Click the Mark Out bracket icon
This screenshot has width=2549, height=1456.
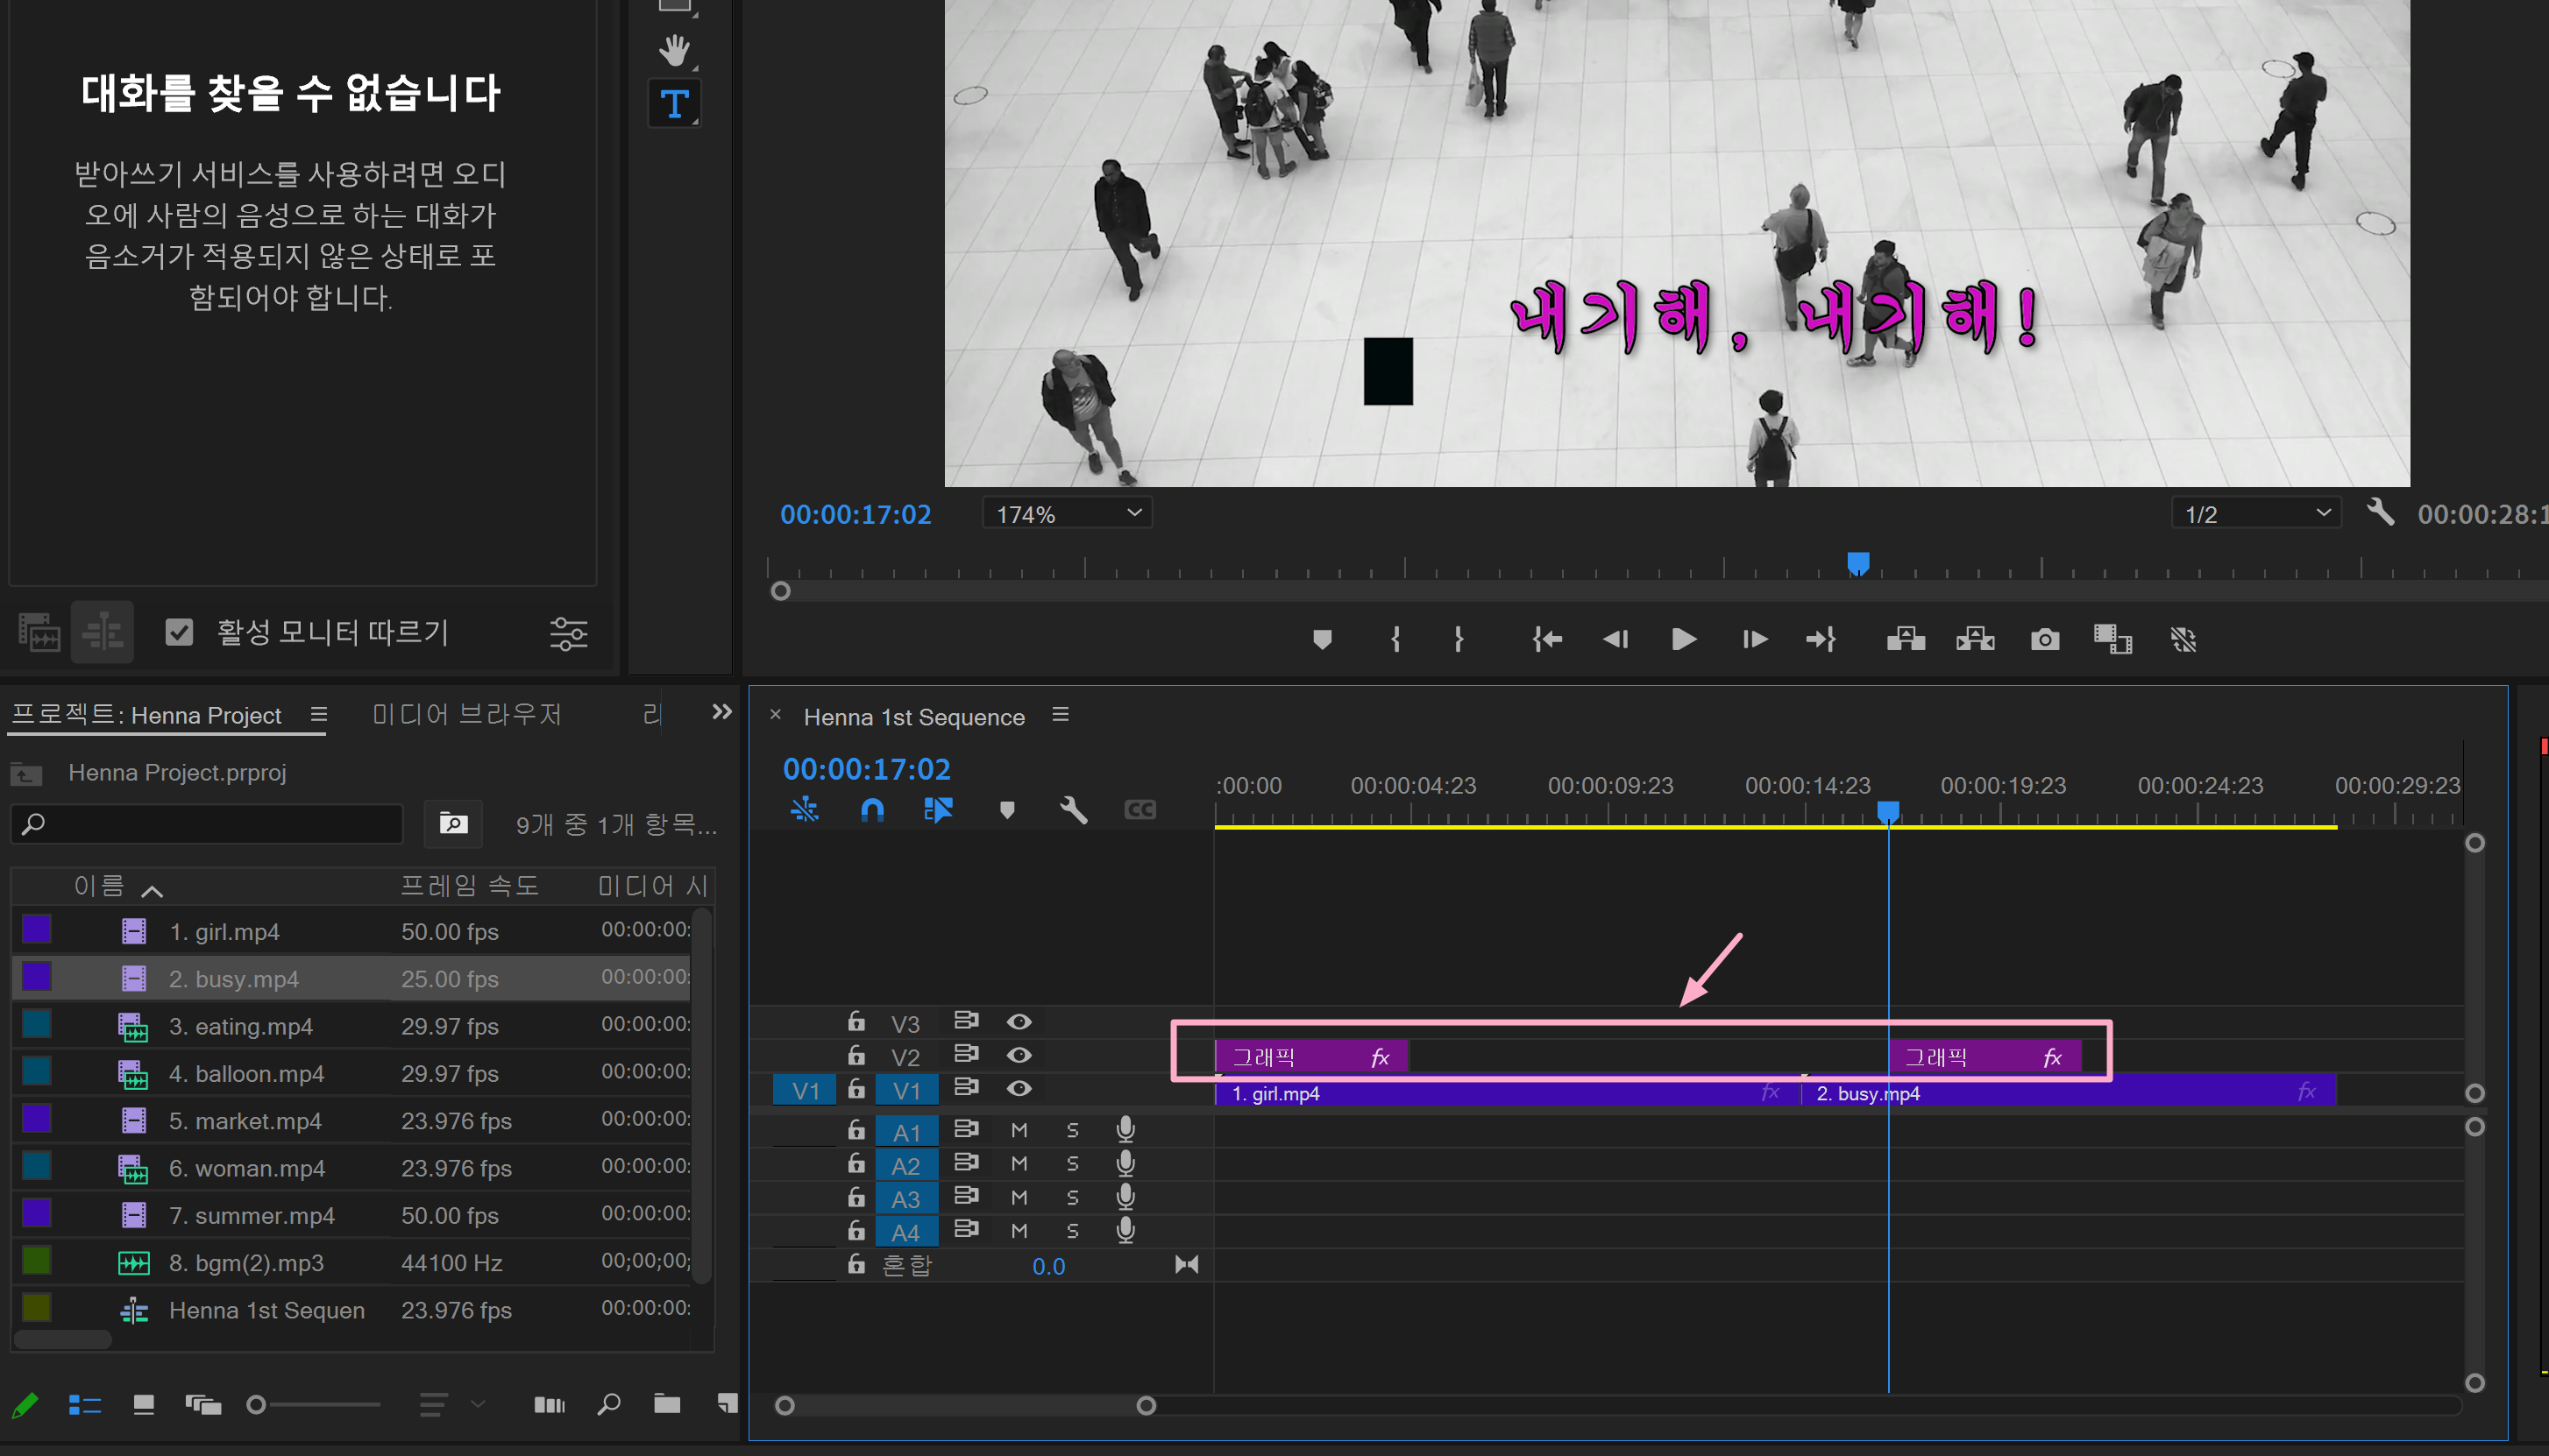[1459, 639]
